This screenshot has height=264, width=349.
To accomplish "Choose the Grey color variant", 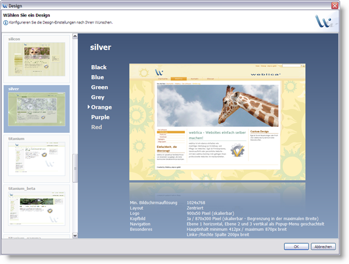I will click(x=98, y=97).
